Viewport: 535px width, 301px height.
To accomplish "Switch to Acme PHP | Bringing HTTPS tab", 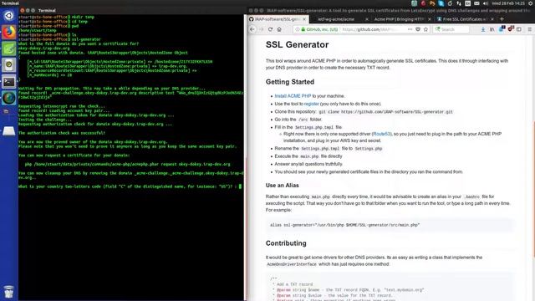I will (403, 19).
